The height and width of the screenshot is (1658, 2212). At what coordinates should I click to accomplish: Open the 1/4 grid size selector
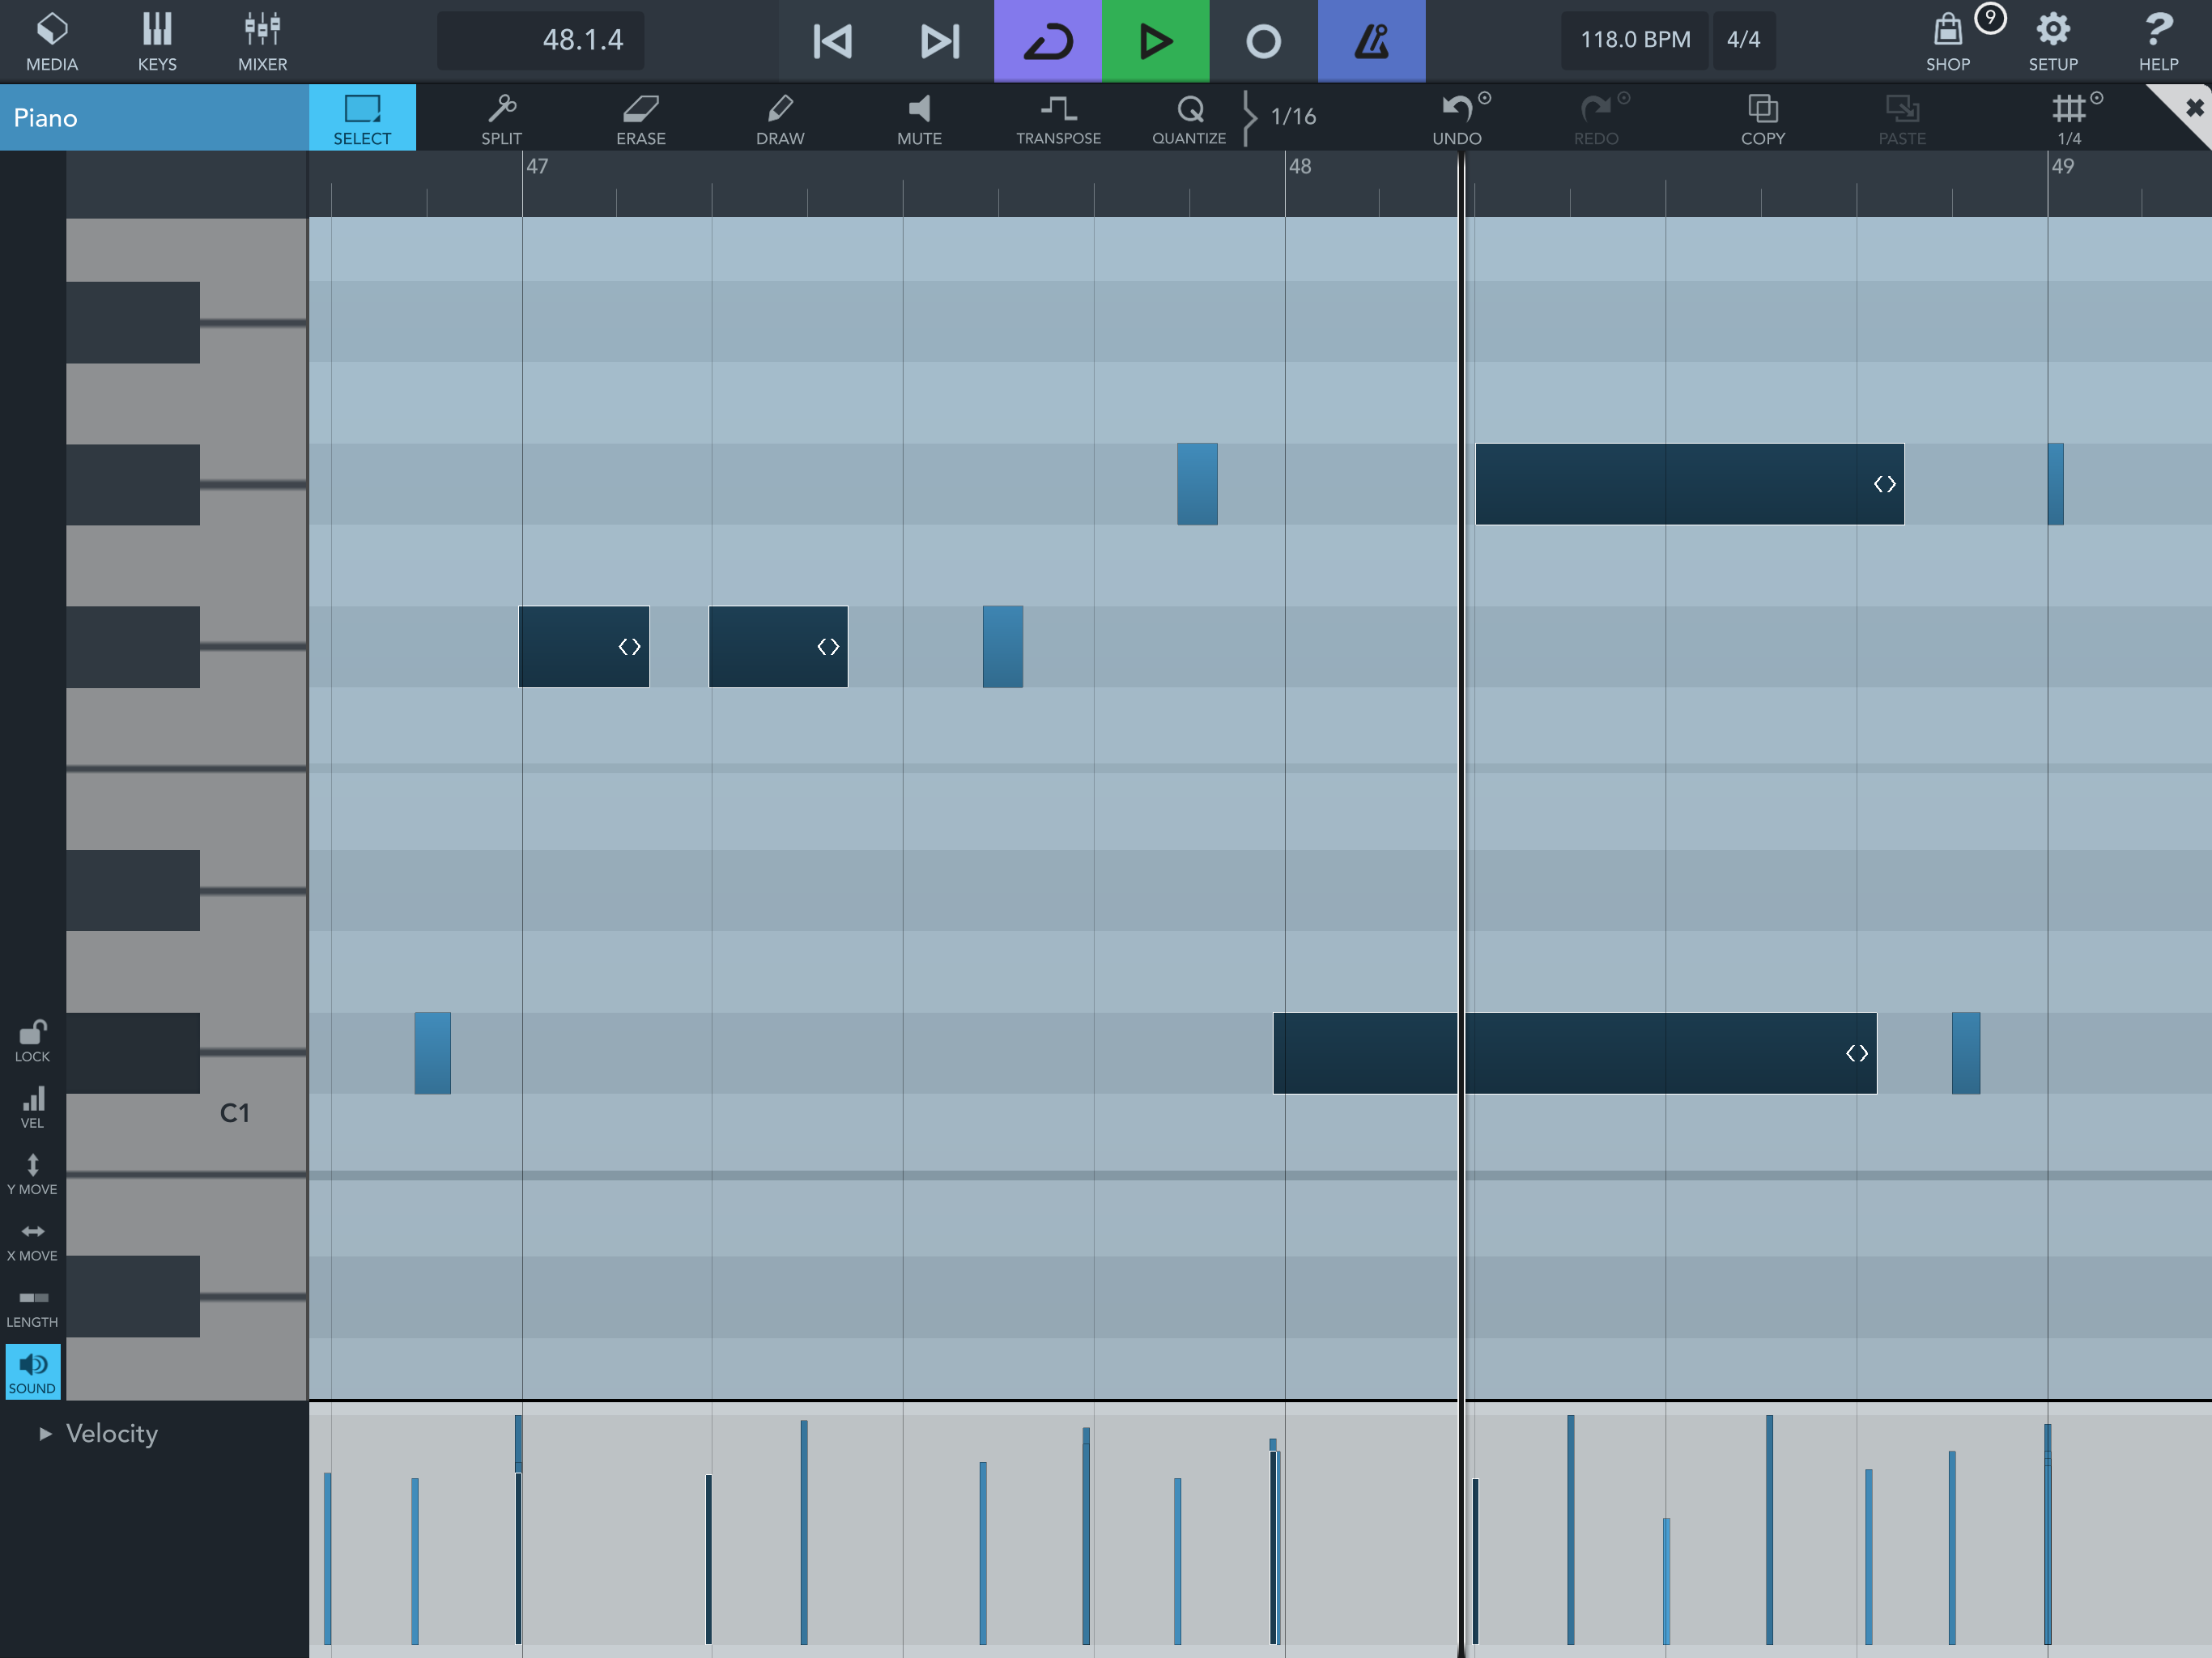click(2069, 118)
